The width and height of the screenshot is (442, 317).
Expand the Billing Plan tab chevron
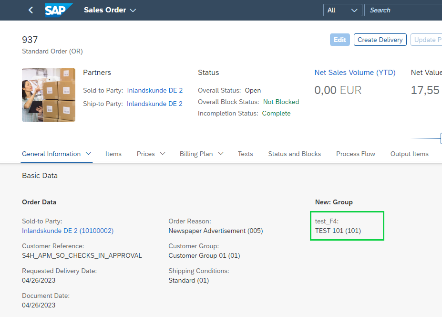click(x=221, y=154)
